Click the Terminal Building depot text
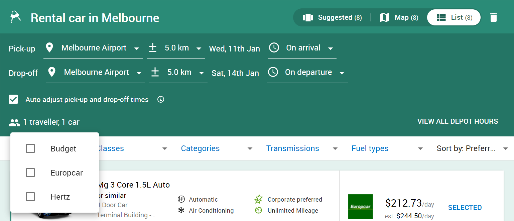The image size is (514, 221). tap(126, 215)
